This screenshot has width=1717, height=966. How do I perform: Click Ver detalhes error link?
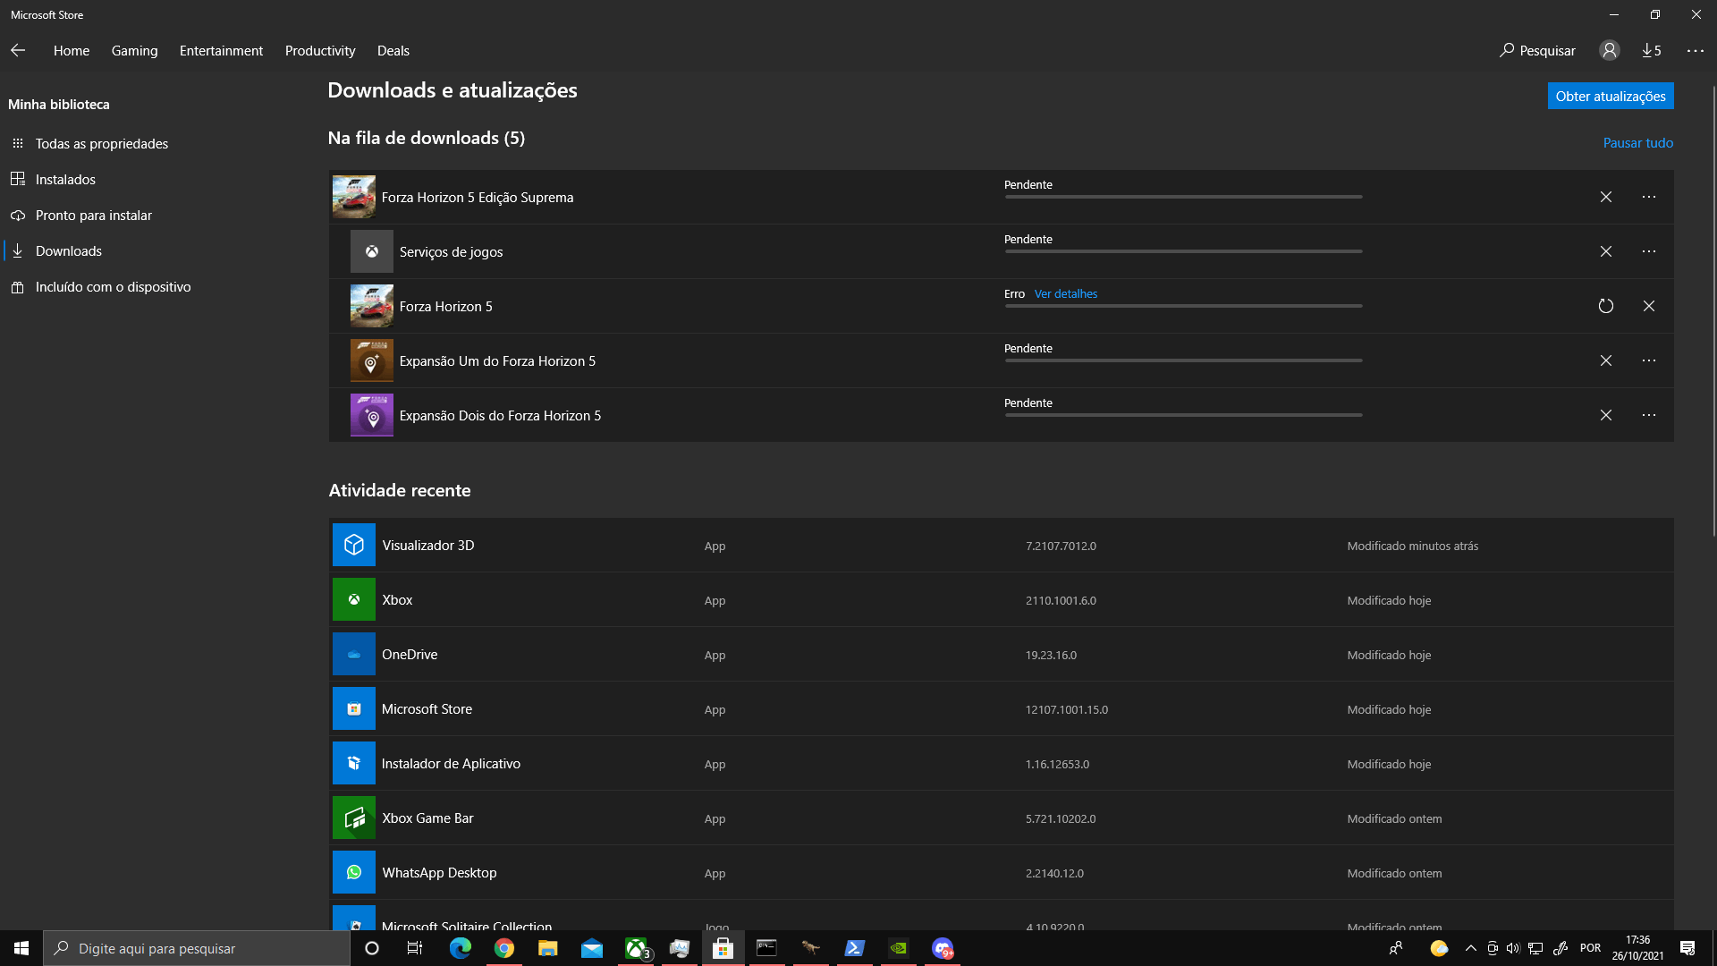pos(1066,294)
